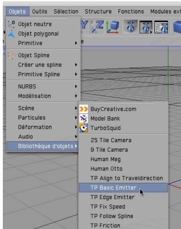Choose Objet neutre menu entry

pos(43,24)
